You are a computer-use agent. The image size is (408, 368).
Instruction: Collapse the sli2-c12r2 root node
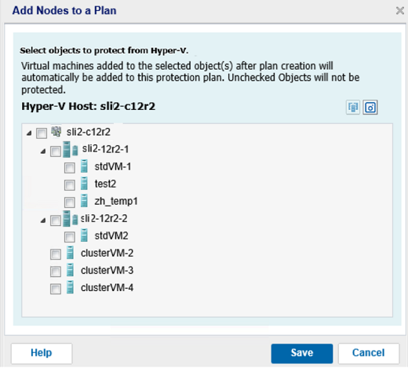click(29, 133)
